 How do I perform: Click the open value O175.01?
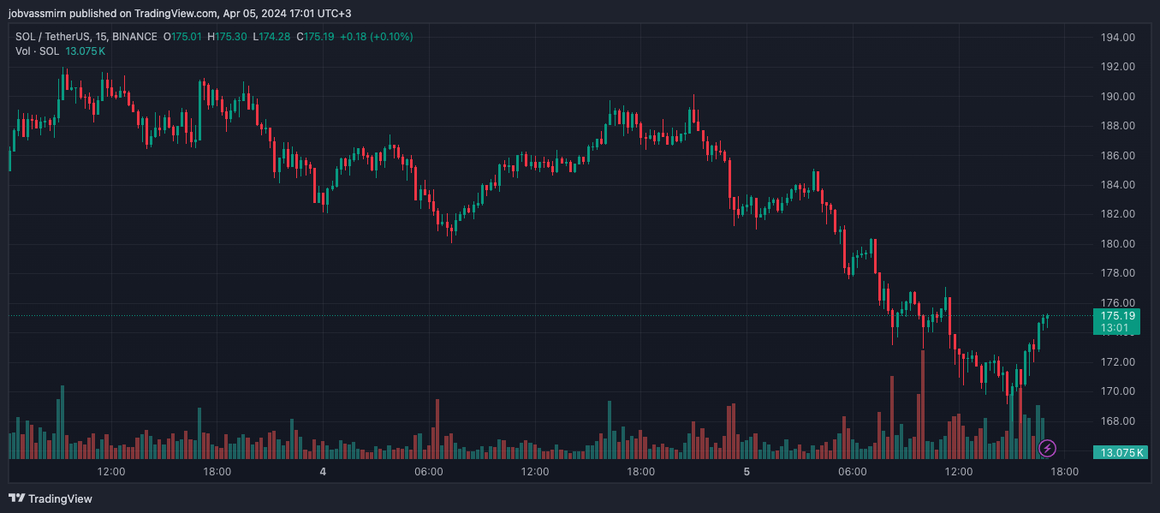pyautogui.click(x=182, y=37)
